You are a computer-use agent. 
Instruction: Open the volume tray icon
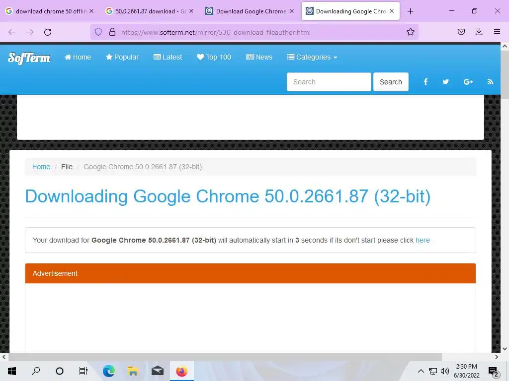[445, 371]
